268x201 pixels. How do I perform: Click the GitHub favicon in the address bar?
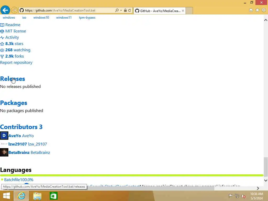point(21,10)
